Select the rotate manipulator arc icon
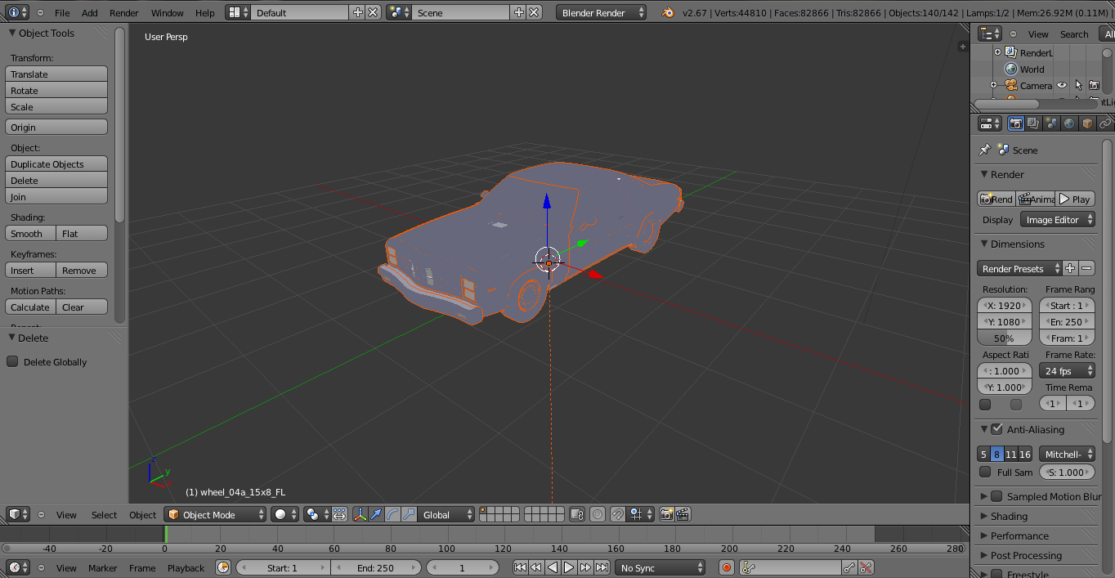 pyautogui.click(x=392, y=514)
